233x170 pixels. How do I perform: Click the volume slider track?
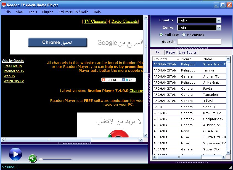55,159
